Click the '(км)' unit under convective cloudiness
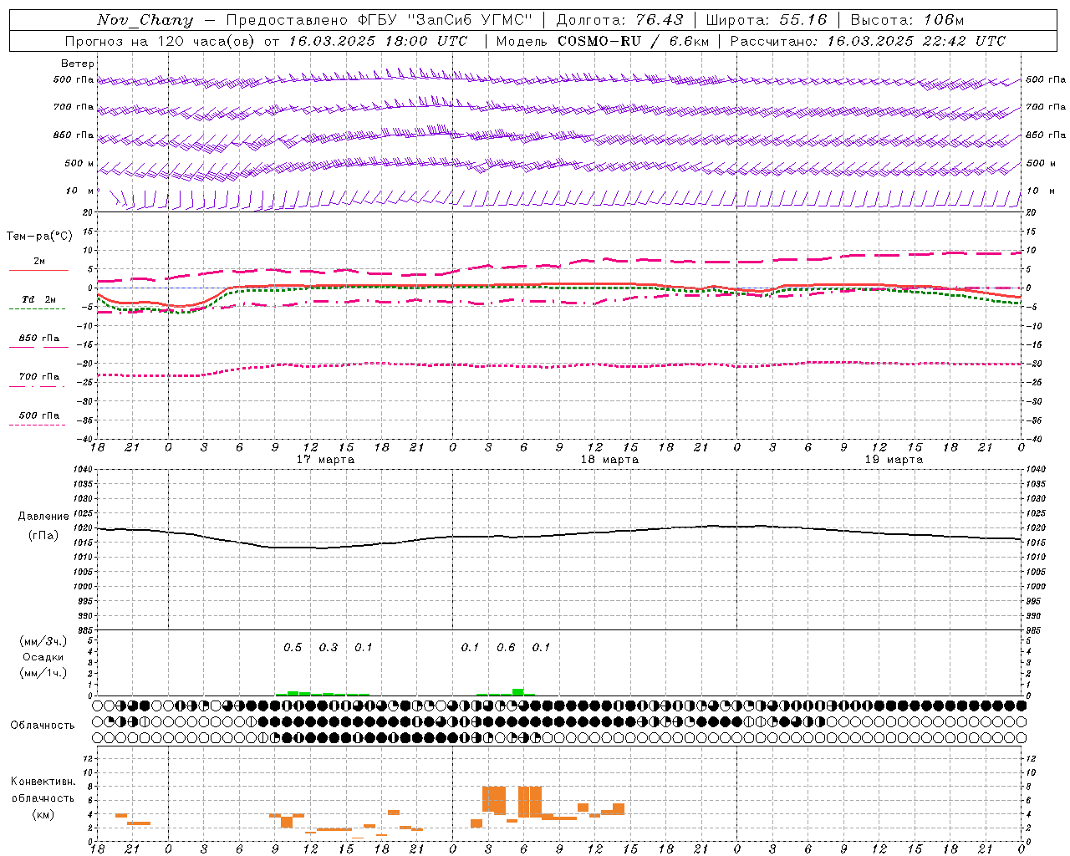The height and width of the screenshot is (856, 1070). tap(43, 814)
